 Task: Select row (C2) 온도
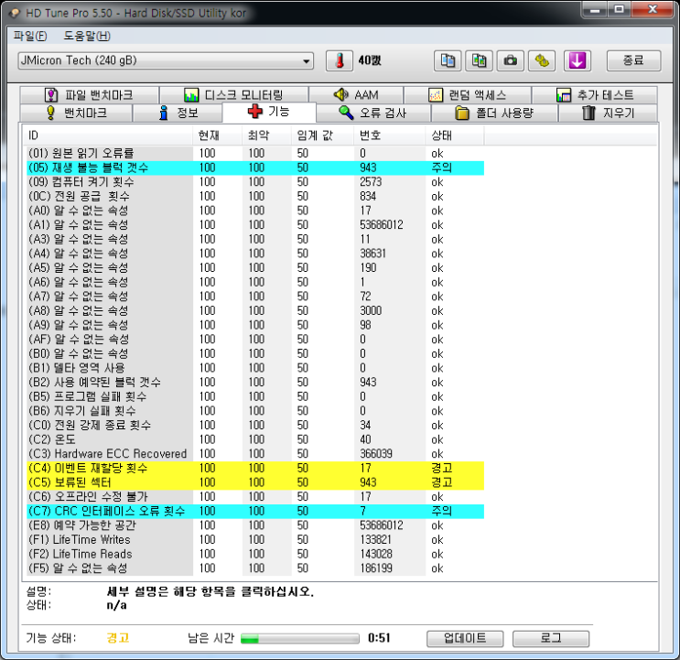[x=255, y=439]
